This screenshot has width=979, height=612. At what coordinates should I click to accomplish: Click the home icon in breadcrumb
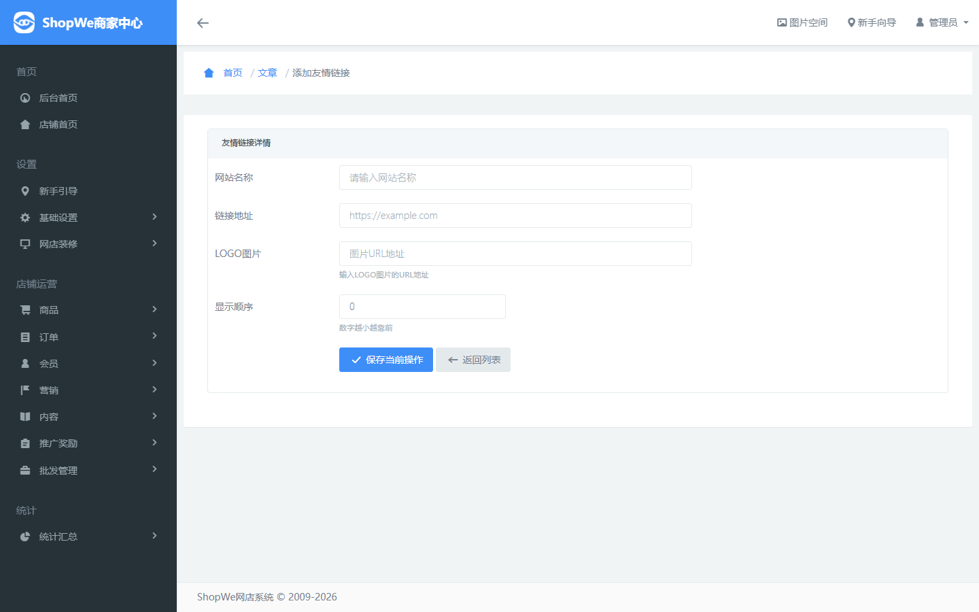(x=209, y=73)
